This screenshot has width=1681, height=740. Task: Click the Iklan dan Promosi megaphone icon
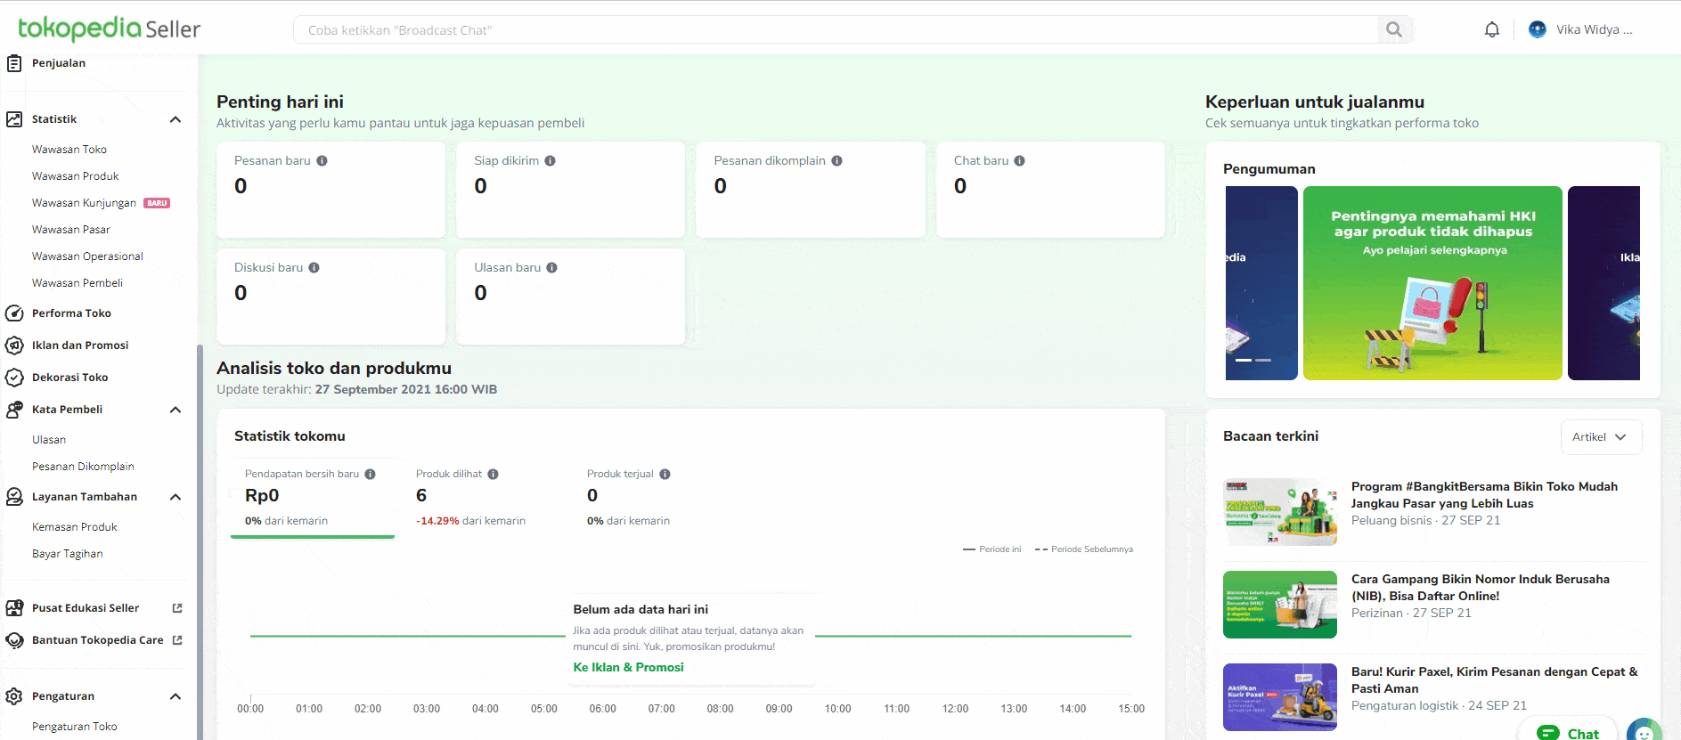14,346
